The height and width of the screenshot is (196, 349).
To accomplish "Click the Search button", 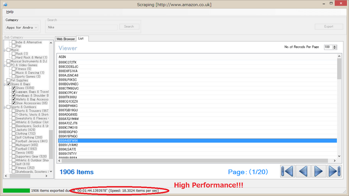I will tap(129, 27).
